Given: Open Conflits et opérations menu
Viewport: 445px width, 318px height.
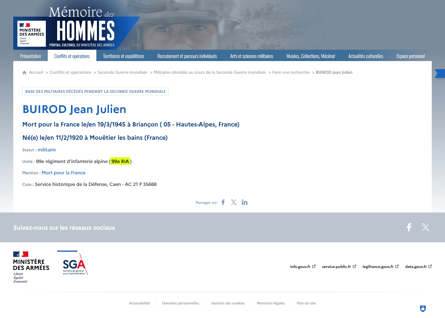Looking at the screenshot, I should click(72, 56).
